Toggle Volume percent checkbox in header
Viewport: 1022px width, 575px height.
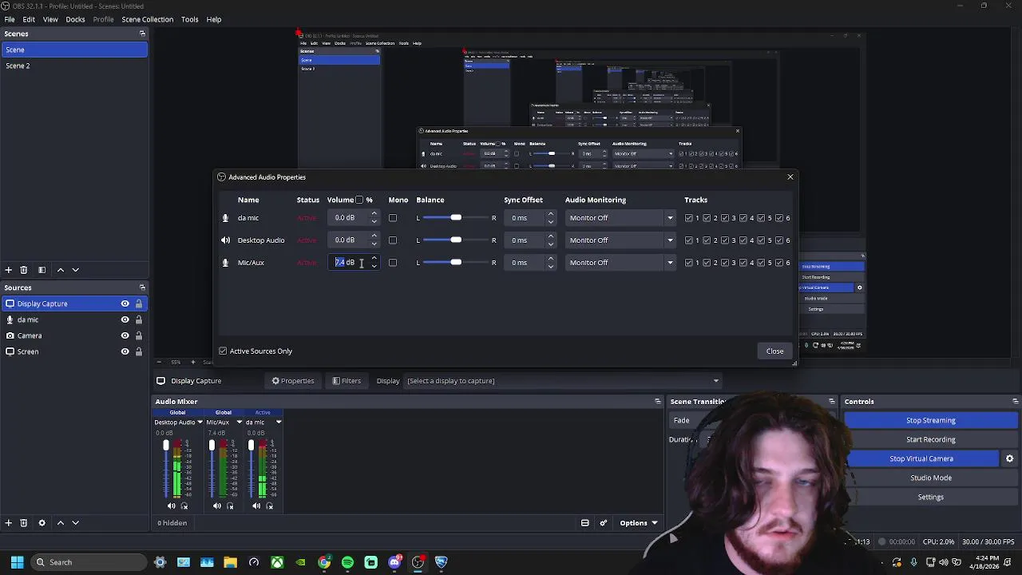[359, 200]
